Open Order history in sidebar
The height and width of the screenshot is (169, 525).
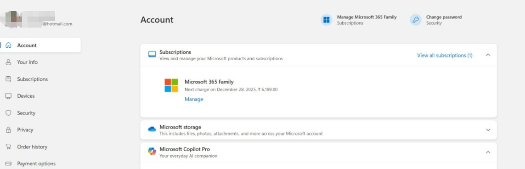[x=32, y=147]
